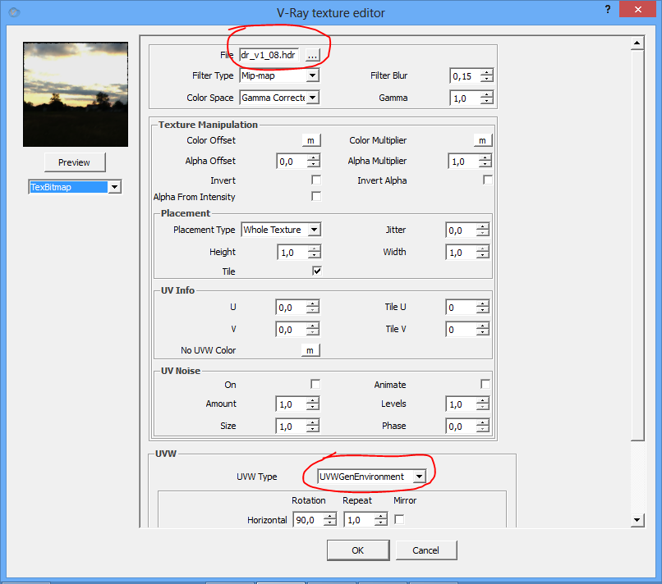
Task: Click the Horizontal Rotation value field
Action: tap(308, 520)
